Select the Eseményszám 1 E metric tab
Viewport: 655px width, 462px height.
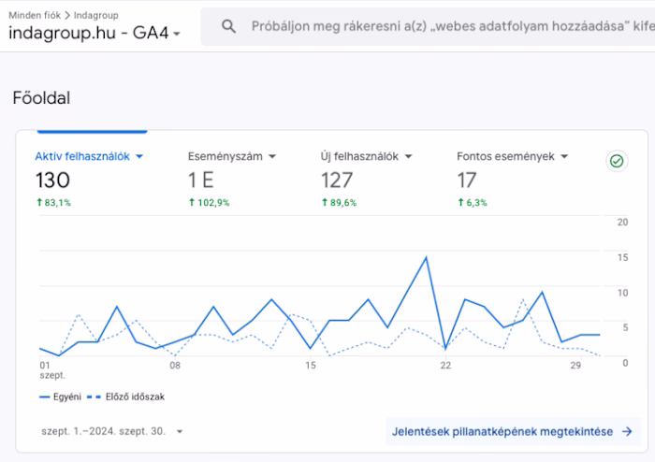pos(232,179)
